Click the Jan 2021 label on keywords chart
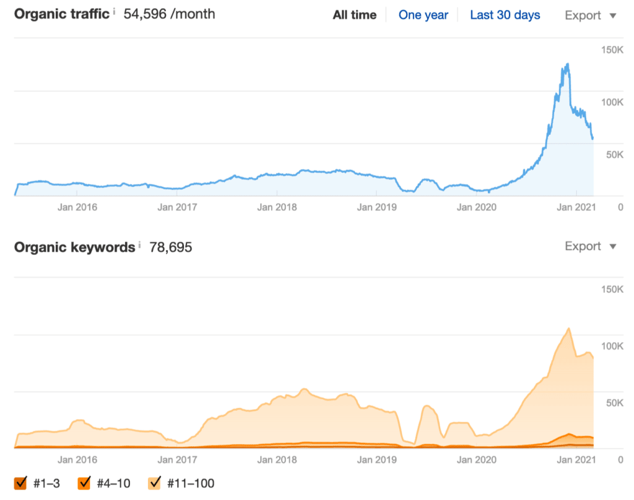Viewport: 634px width, 500px height. (x=576, y=460)
